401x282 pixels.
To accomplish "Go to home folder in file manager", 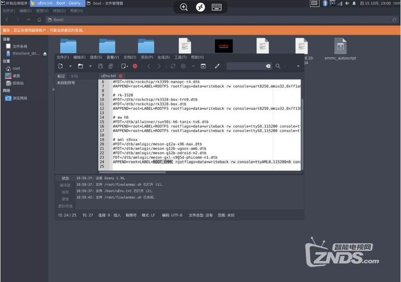I will pos(40,20).
